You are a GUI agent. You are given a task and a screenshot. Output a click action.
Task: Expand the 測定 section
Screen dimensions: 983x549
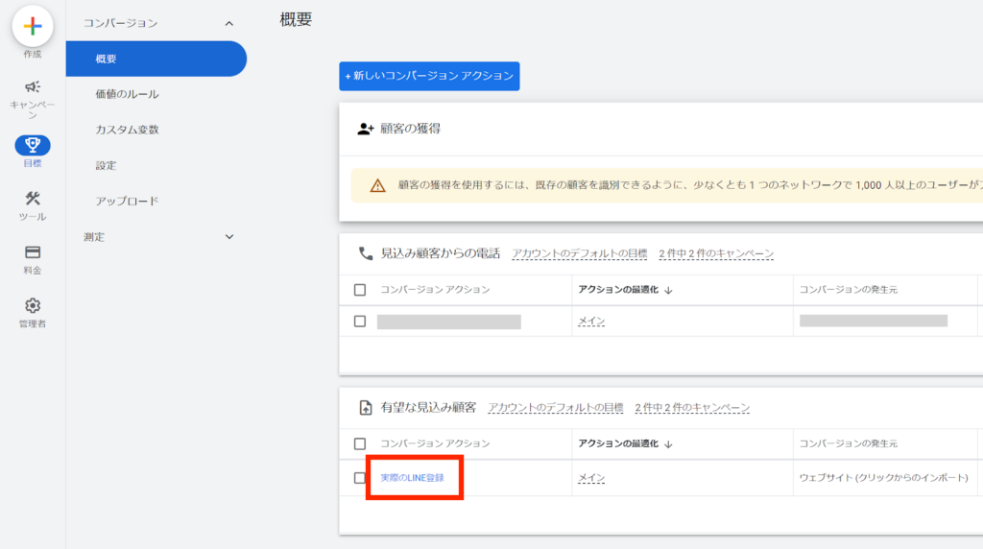tap(228, 236)
